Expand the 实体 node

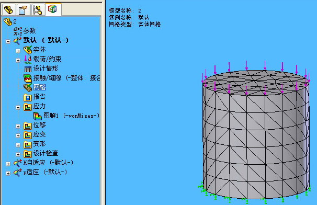point(18,51)
